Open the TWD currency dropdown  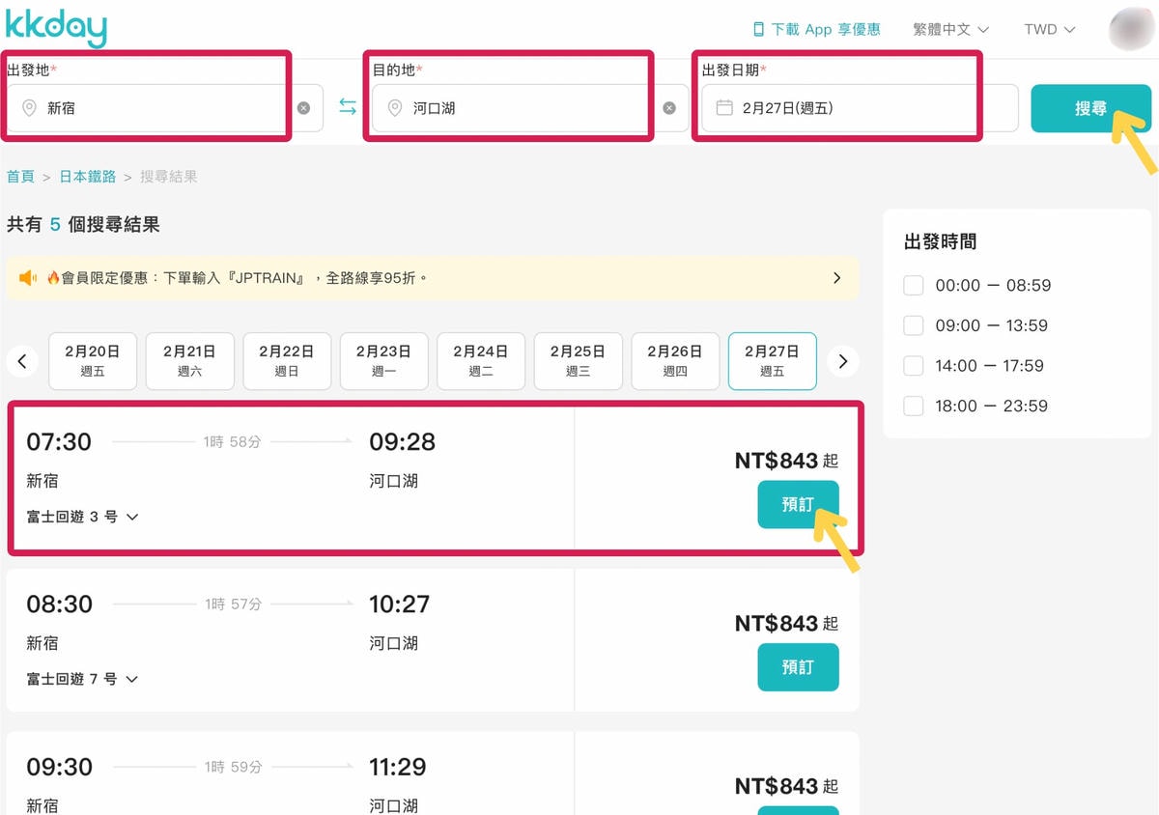coord(1050,30)
